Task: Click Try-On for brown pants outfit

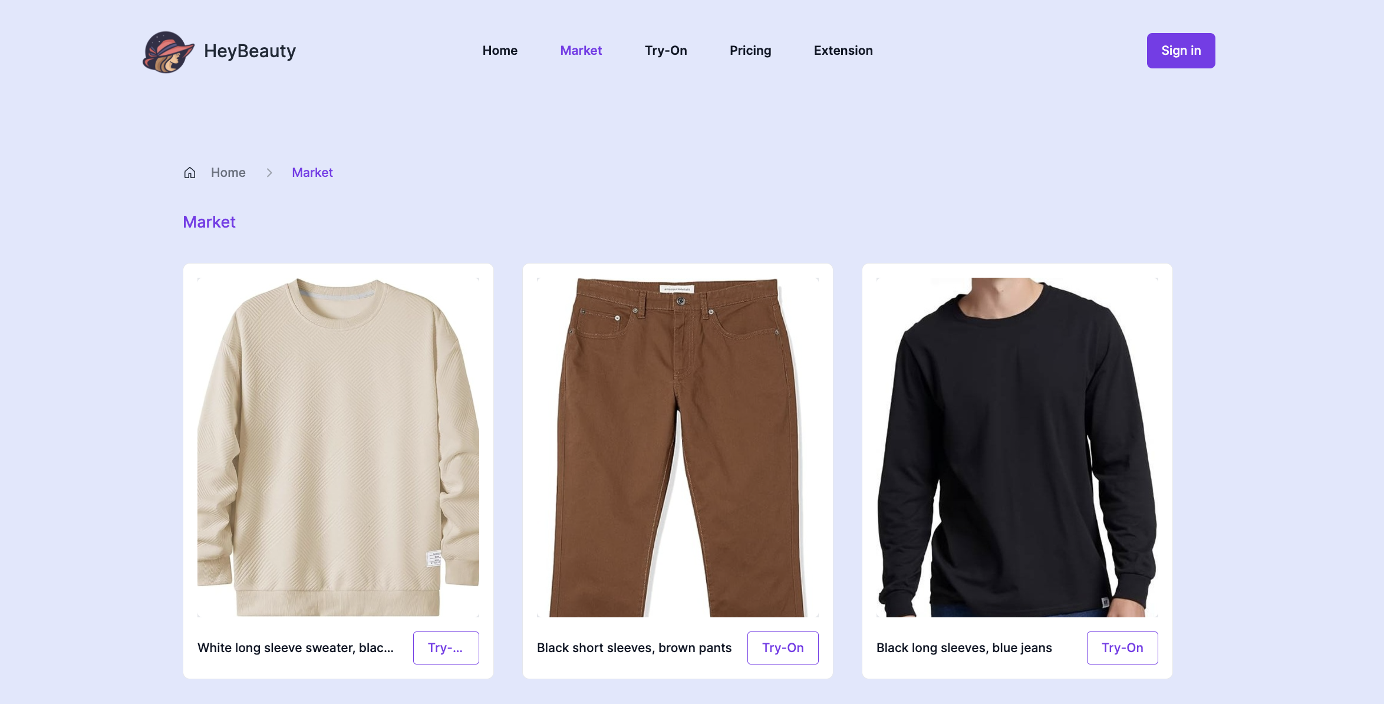Action: click(783, 648)
